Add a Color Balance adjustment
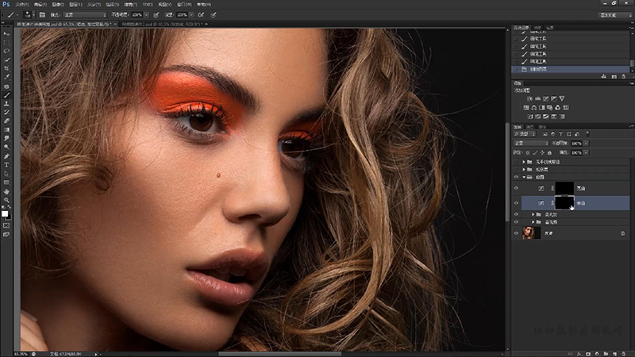 [x=534, y=108]
